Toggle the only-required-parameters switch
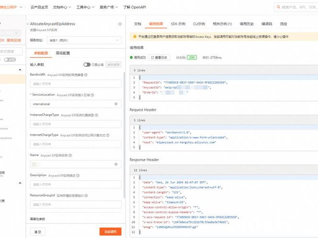Image resolution: width=318 pixels, height=238 pixels. tap(87, 65)
